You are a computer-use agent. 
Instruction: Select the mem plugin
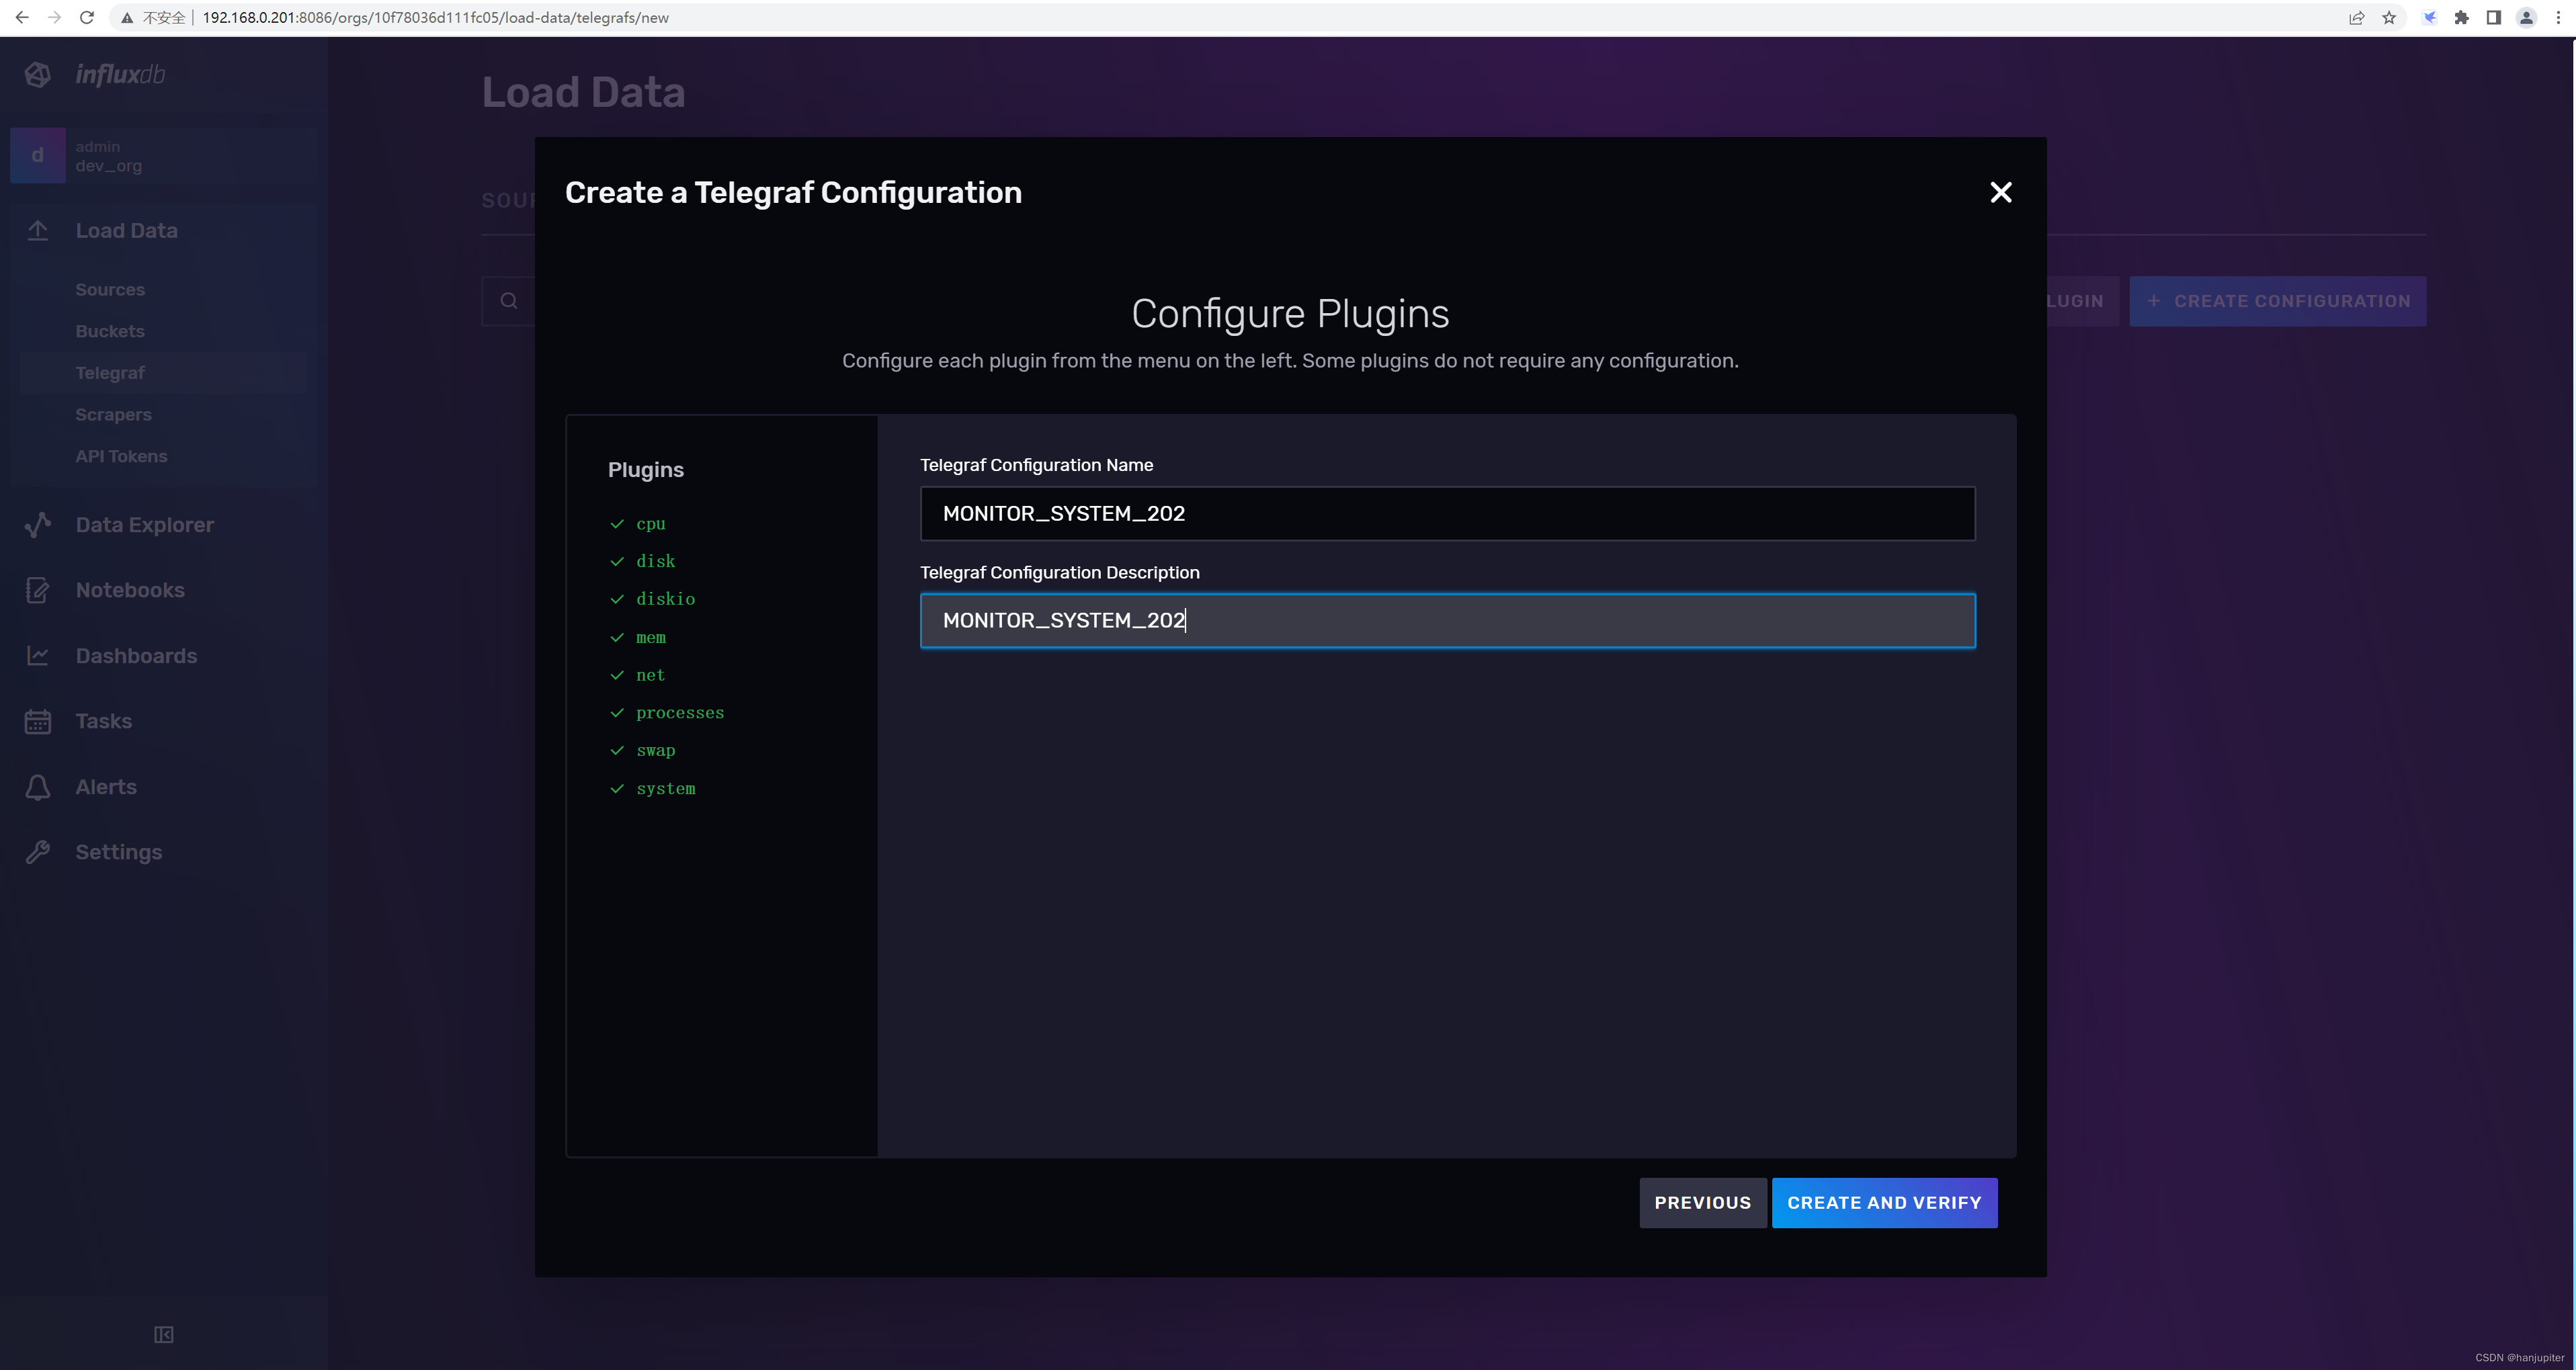pyautogui.click(x=650, y=637)
